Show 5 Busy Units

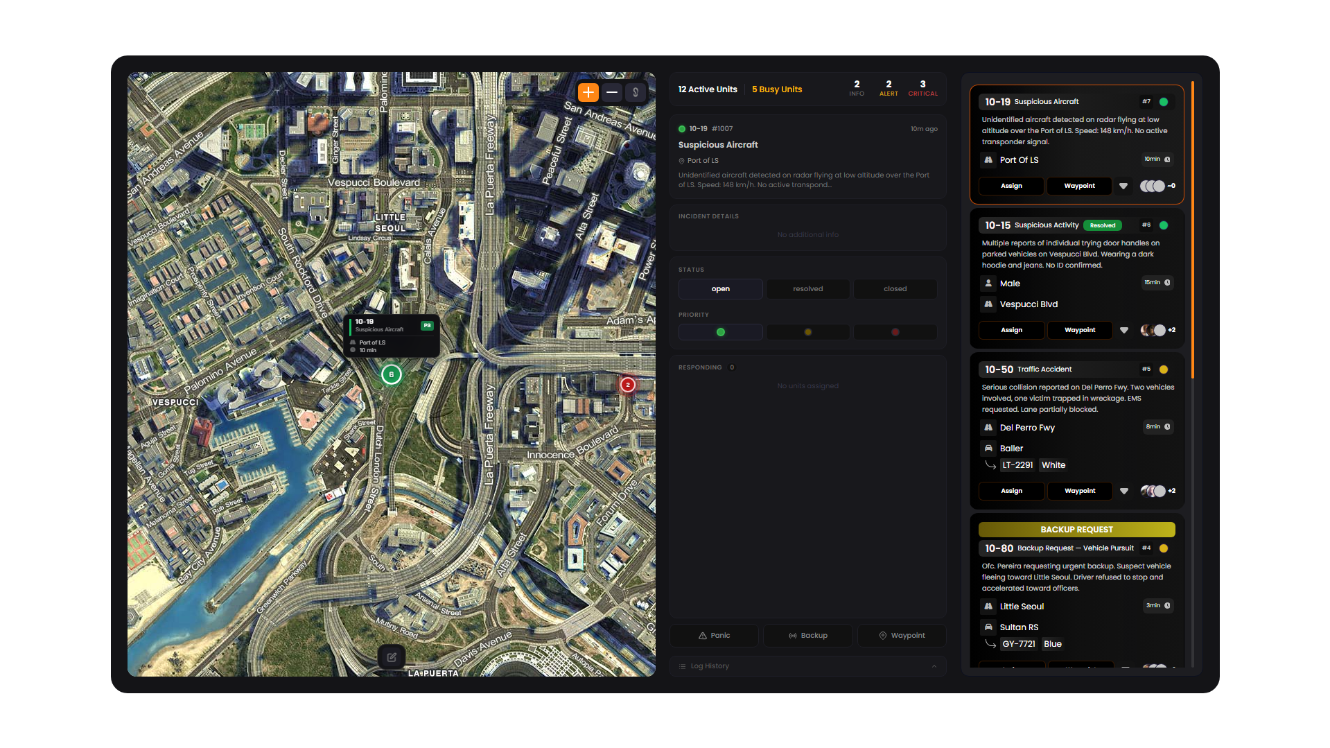(777, 89)
